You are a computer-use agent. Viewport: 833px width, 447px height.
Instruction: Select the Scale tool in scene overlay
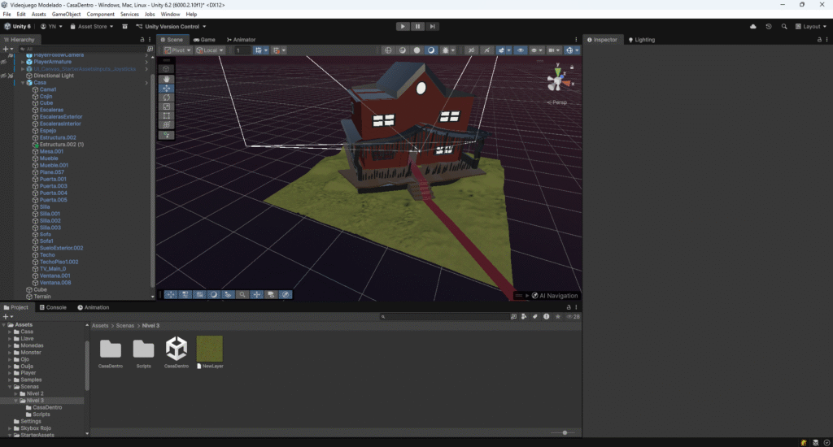167,106
